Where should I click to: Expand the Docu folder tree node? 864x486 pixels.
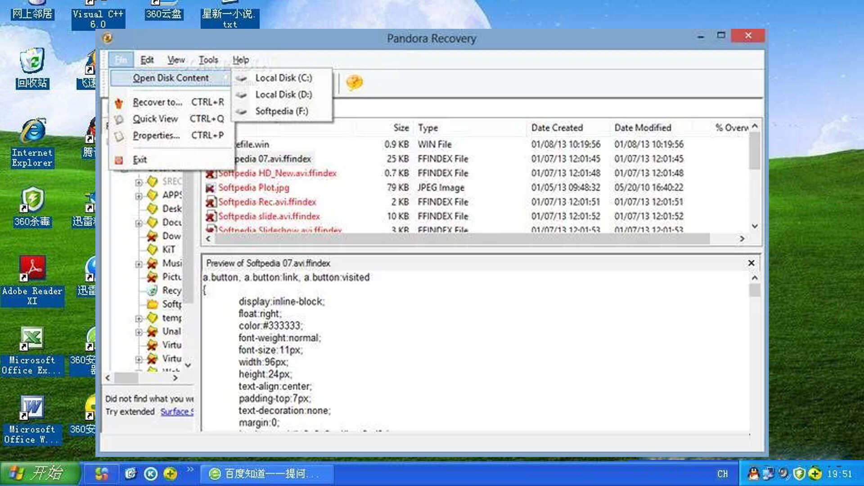[139, 223]
